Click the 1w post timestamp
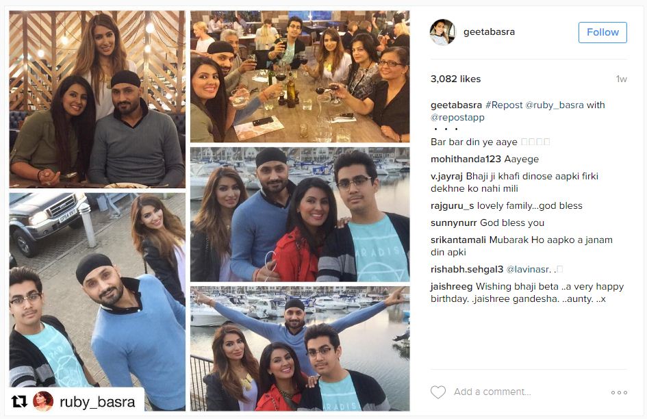 point(621,79)
